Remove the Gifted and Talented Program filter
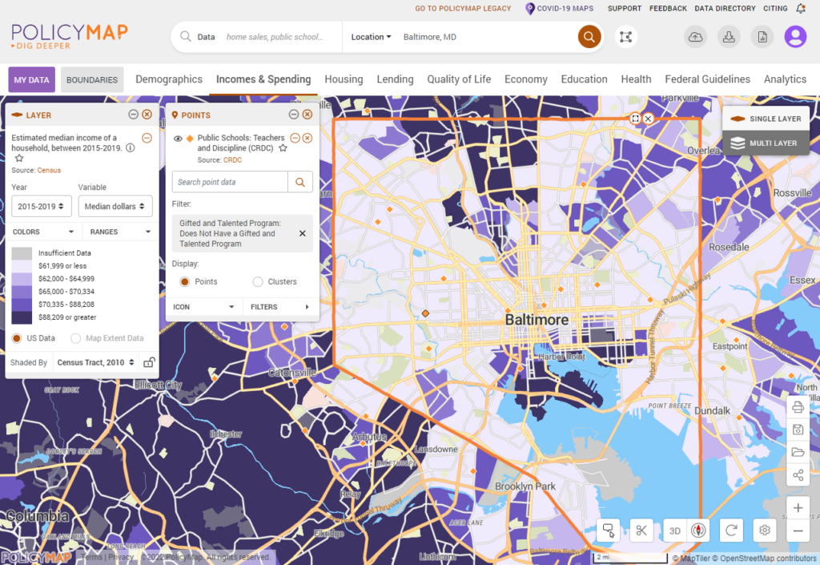The height and width of the screenshot is (565, 820). pos(302,233)
